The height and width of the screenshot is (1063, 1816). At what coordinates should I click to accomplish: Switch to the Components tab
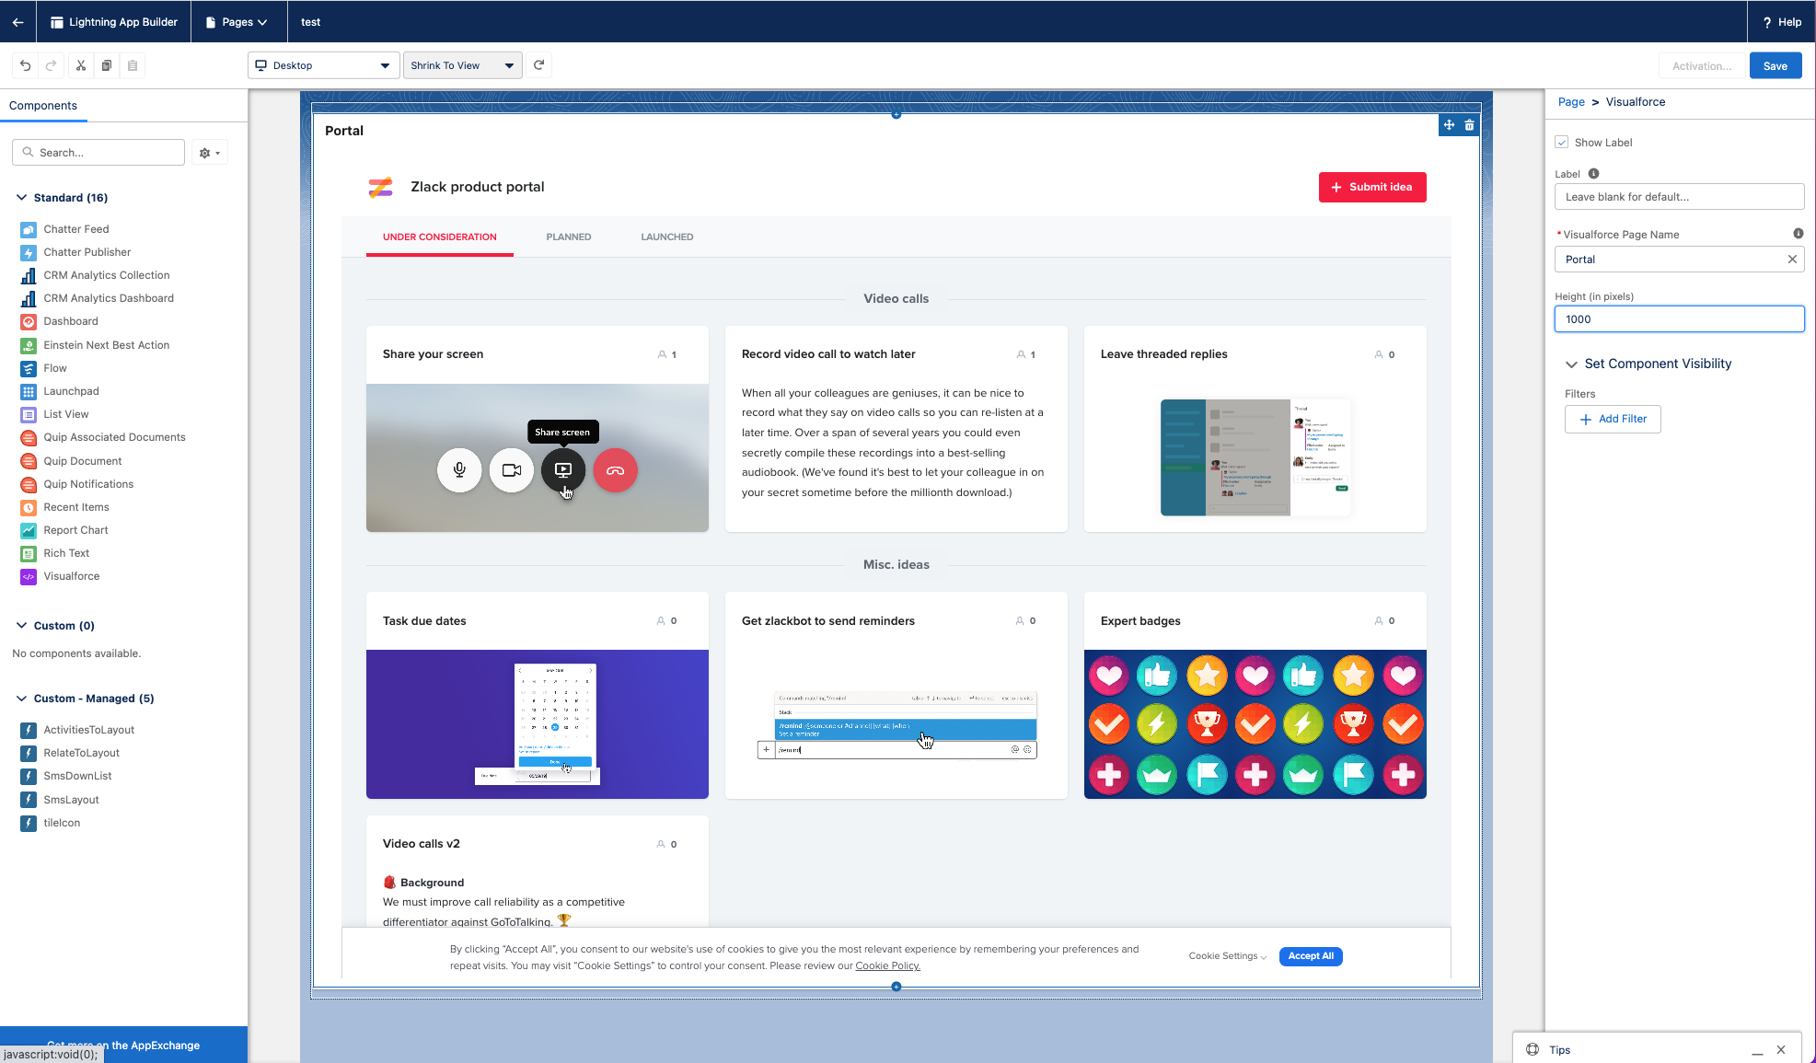(43, 106)
